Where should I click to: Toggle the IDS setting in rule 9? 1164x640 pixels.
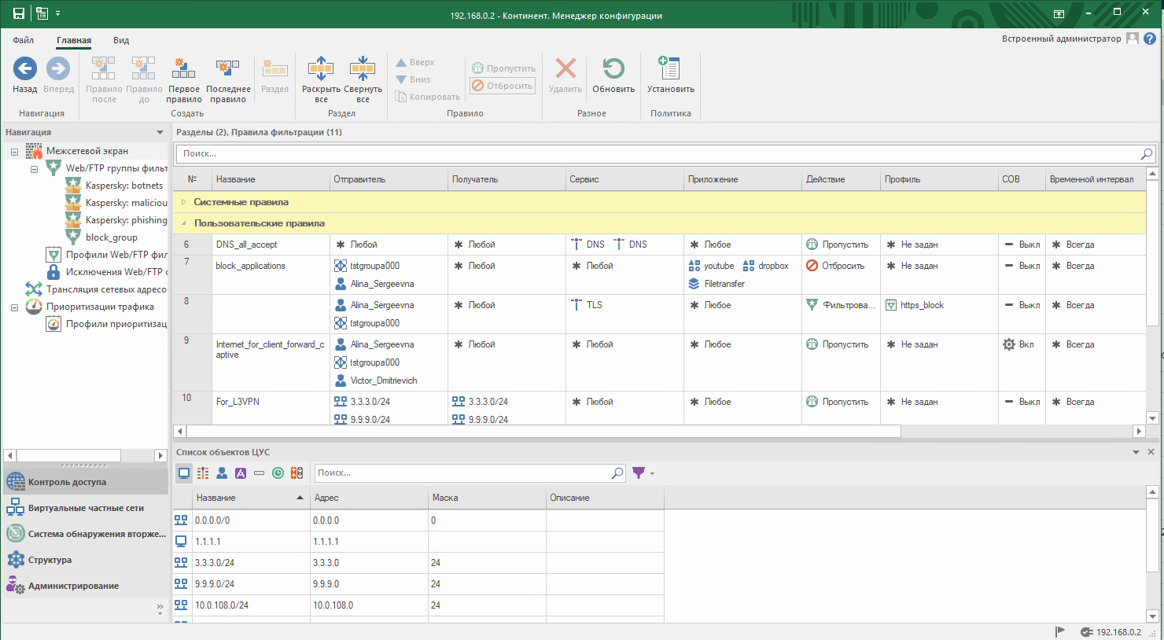click(1018, 344)
